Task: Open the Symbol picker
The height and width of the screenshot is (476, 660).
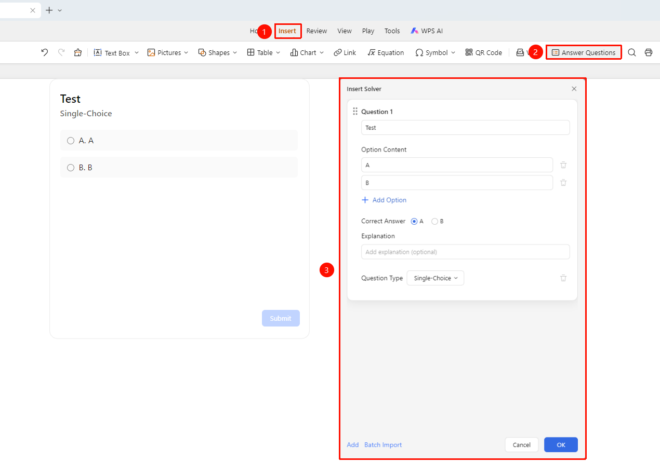Action: point(435,52)
